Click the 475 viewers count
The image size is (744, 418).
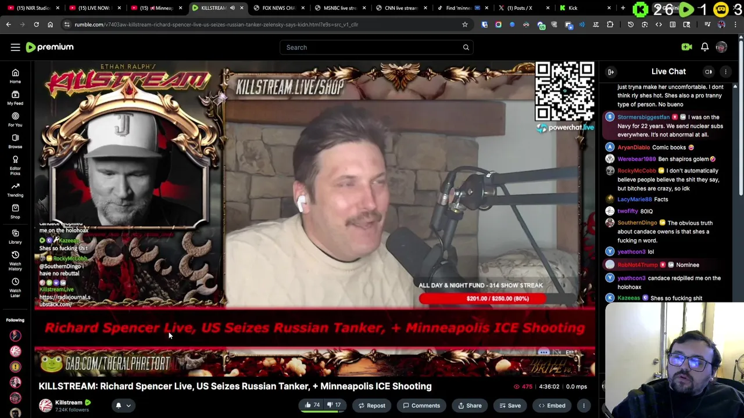pyautogui.click(x=523, y=387)
